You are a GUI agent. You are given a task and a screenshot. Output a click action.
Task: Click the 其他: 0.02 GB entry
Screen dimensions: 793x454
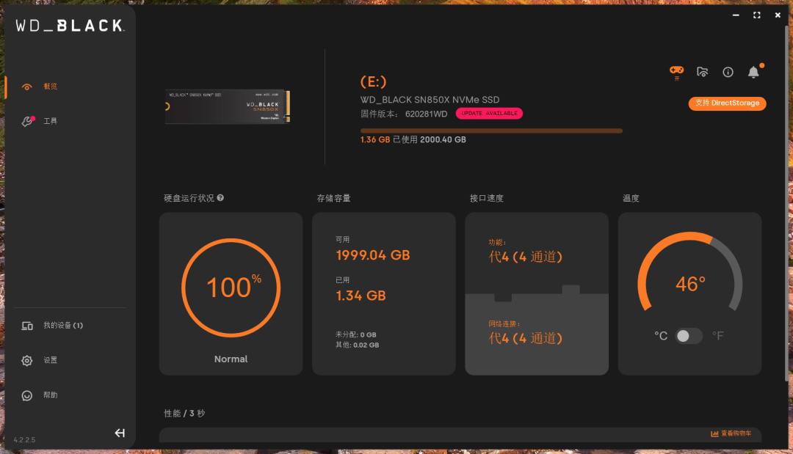pos(357,345)
